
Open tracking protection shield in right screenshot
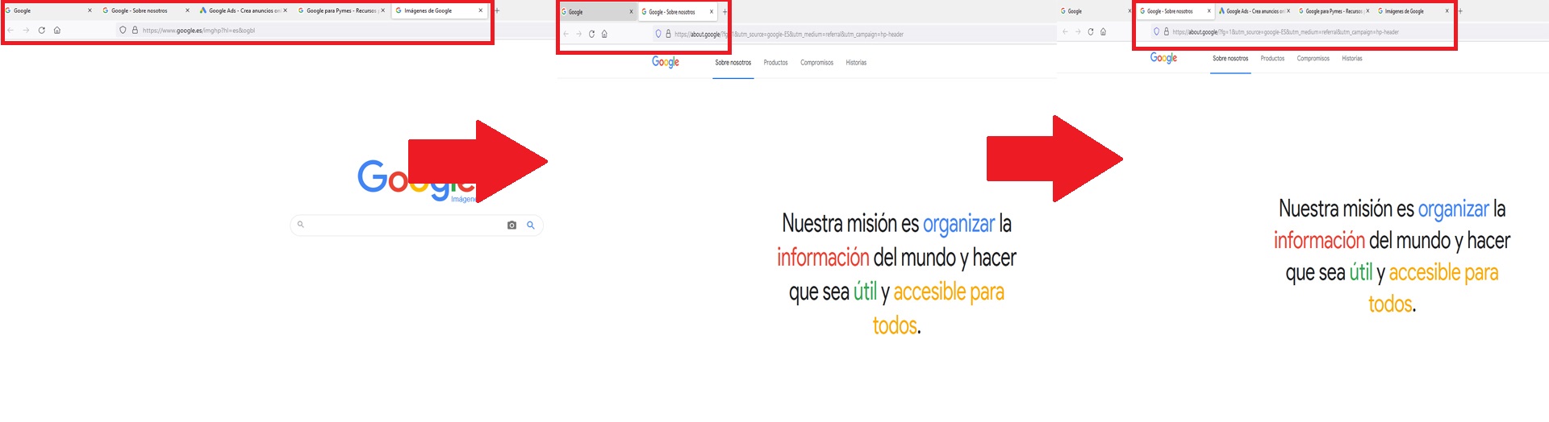pyautogui.click(x=1156, y=32)
